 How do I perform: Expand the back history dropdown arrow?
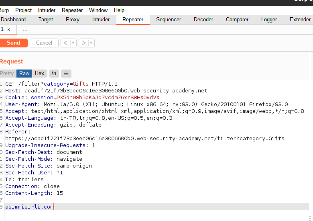(x=73, y=43)
